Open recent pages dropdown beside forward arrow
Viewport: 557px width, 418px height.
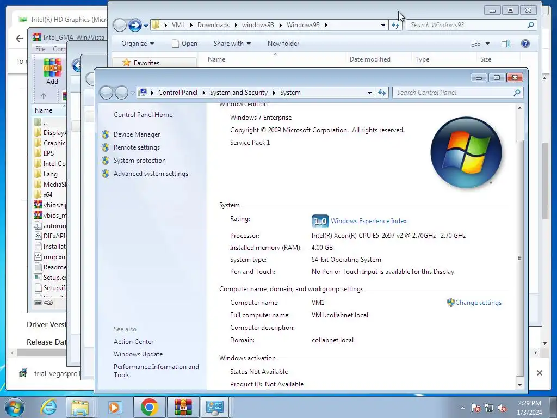pyautogui.click(x=146, y=26)
